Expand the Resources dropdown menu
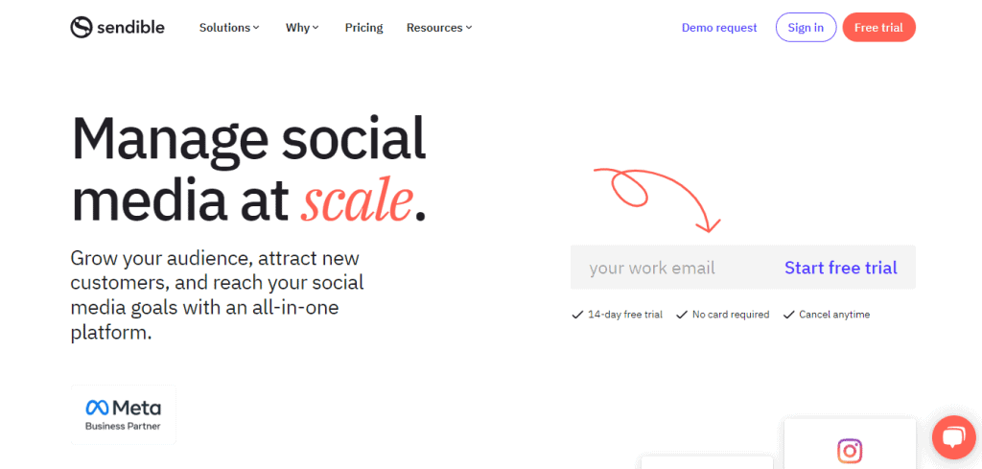The width and height of the screenshot is (982, 469). pos(439,28)
